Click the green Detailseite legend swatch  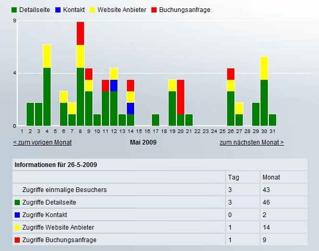tap(14, 10)
